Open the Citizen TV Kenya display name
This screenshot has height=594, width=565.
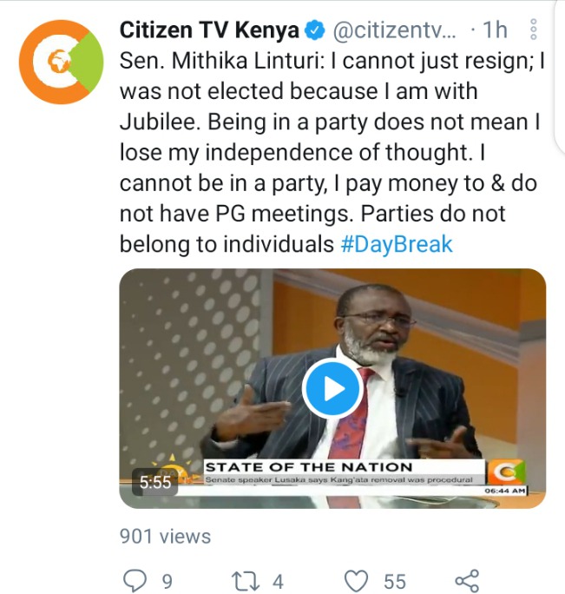(209, 30)
